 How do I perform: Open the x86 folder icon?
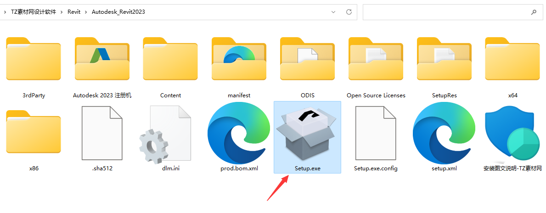(x=34, y=132)
